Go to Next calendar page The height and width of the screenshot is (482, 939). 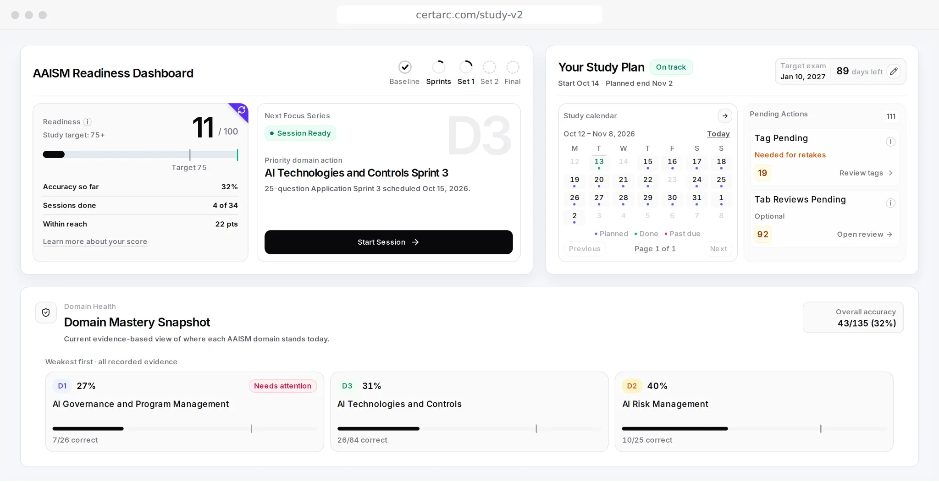[718, 249]
